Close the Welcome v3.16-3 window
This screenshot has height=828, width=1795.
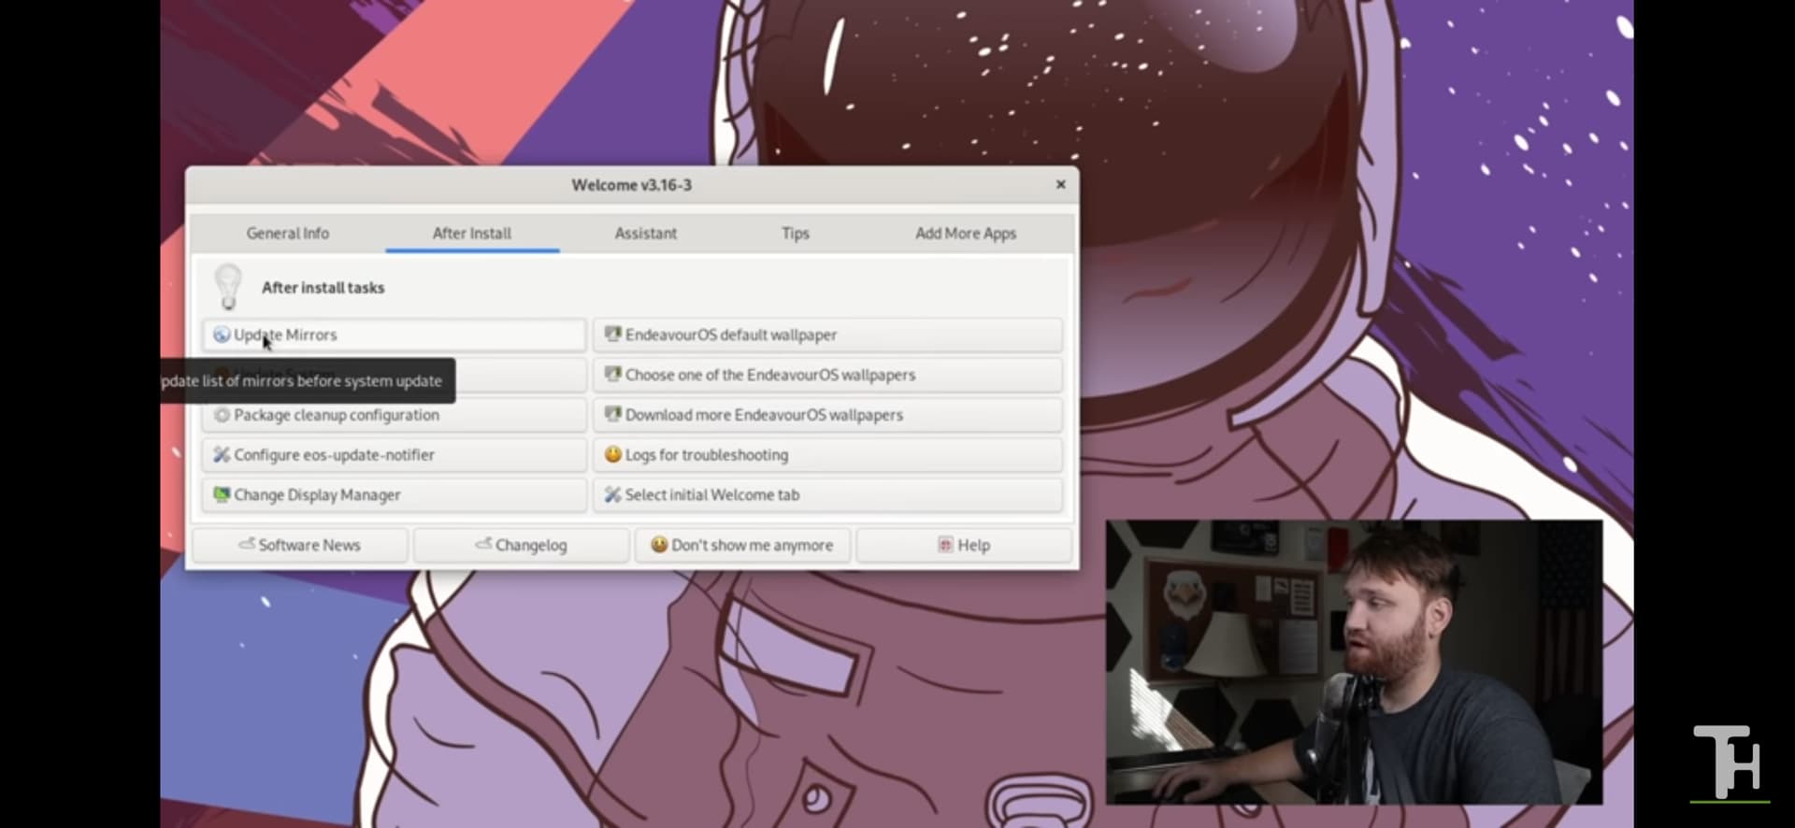point(1060,184)
